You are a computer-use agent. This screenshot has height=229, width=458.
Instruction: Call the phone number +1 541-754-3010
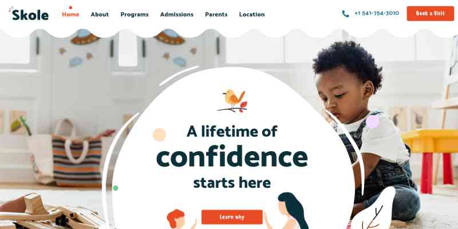click(377, 13)
